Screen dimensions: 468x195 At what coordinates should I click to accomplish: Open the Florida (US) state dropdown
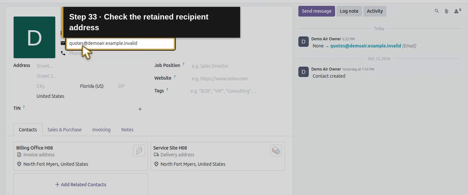(x=97, y=86)
